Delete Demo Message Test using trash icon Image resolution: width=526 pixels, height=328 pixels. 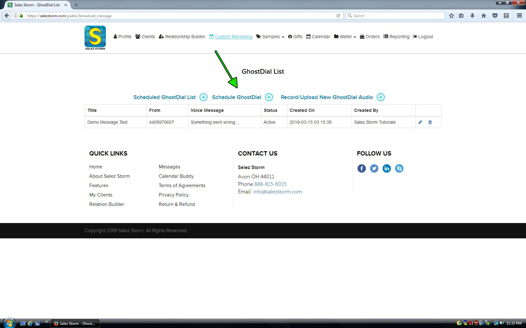tap(430, 122)
